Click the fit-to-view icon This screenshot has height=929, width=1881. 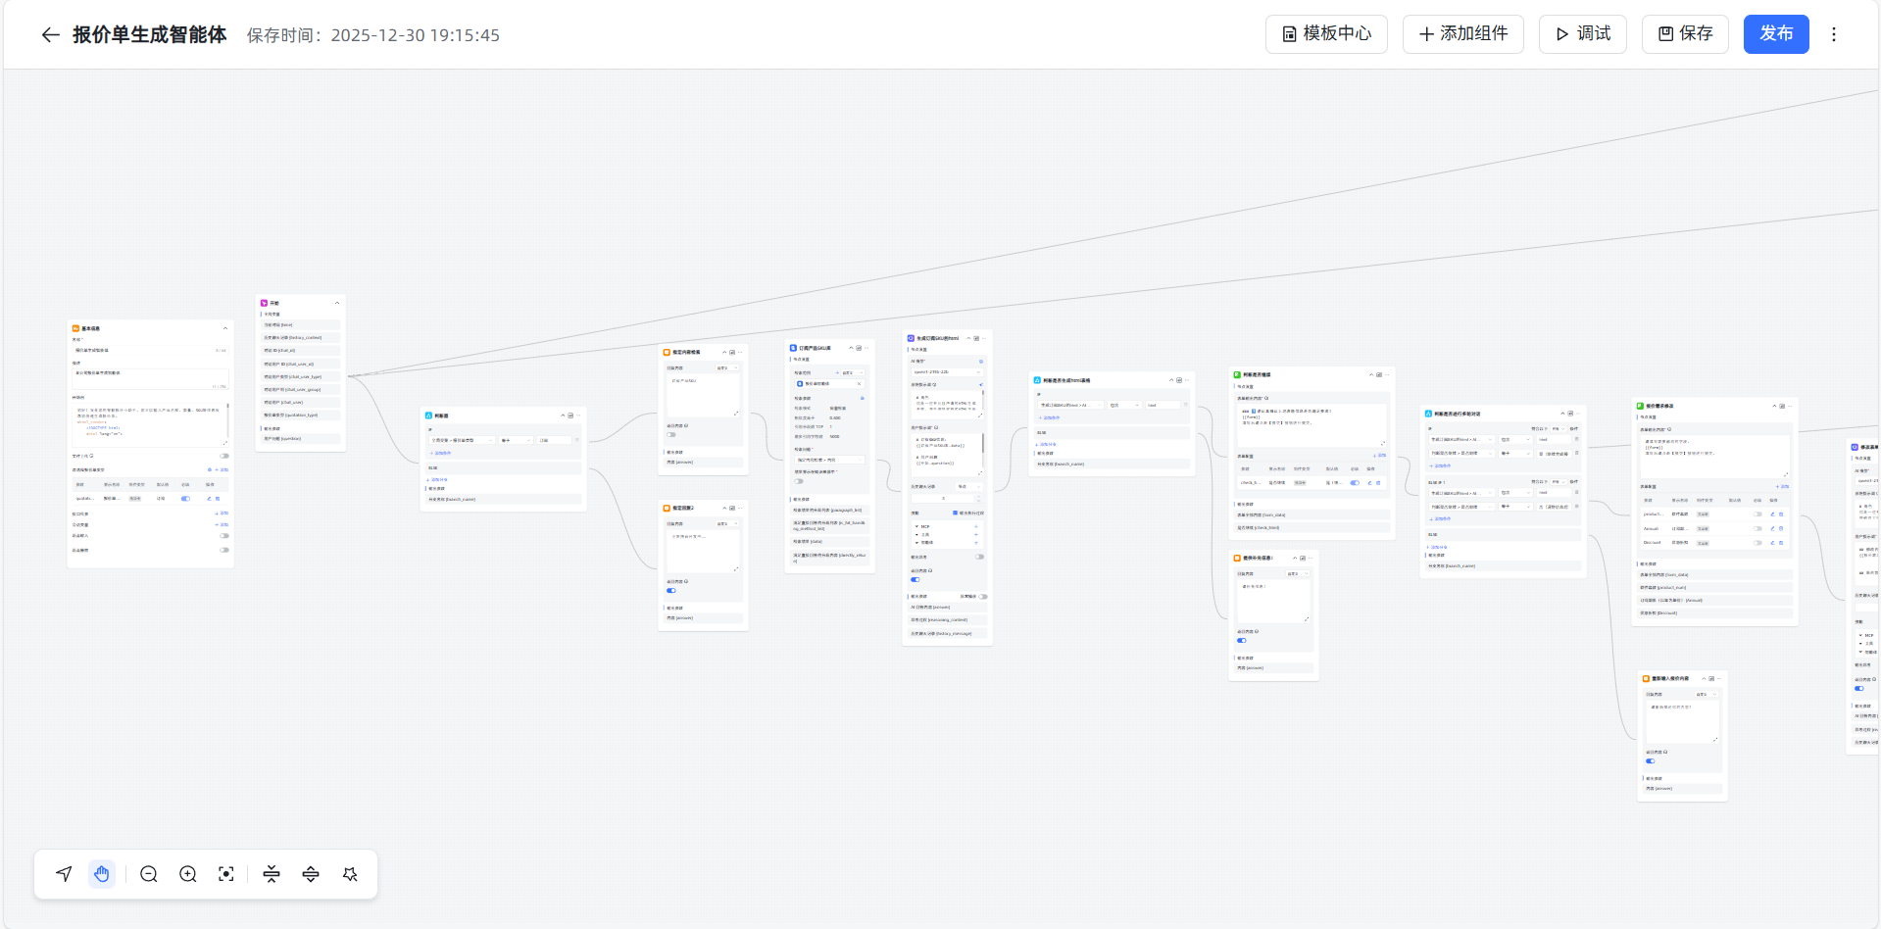226,874
